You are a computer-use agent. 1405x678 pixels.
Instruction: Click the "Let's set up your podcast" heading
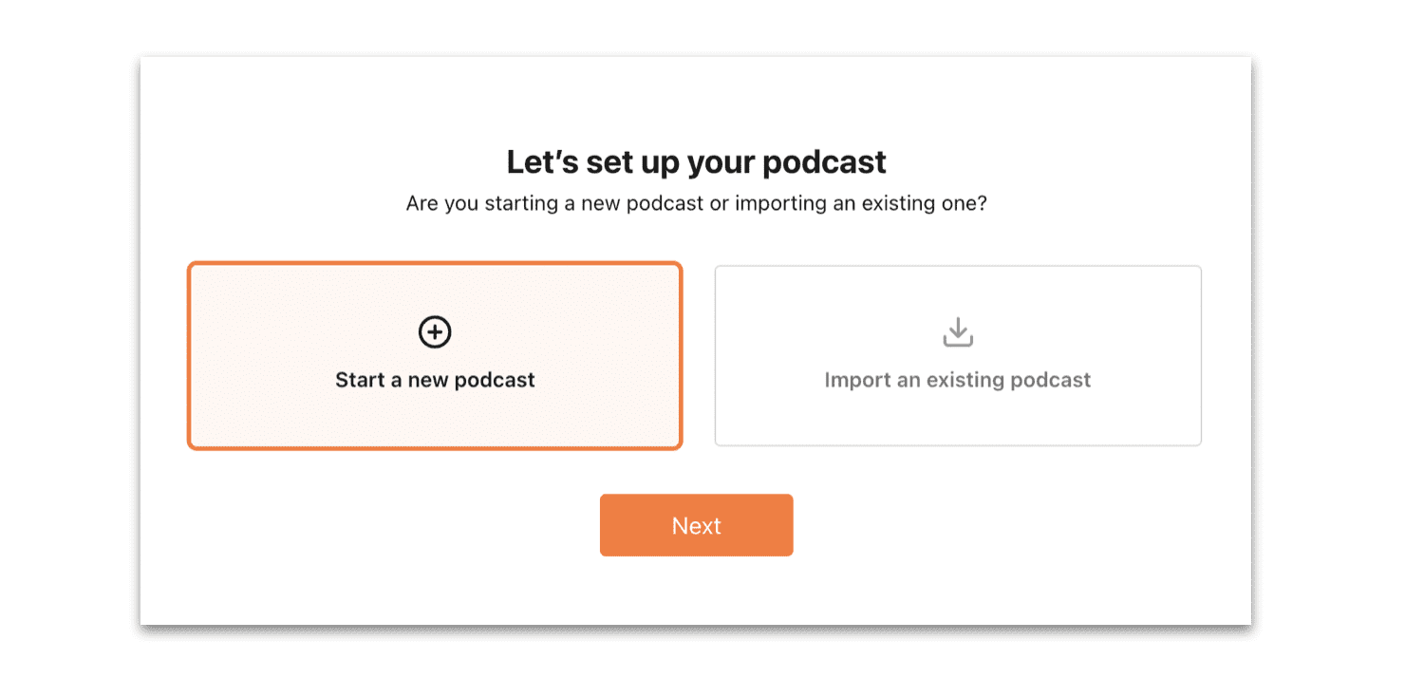(696, 162)
